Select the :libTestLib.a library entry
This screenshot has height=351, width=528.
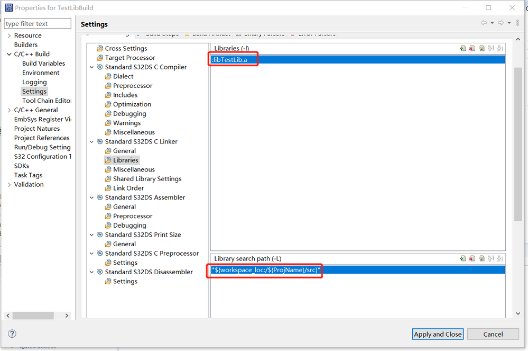point(358,60)
